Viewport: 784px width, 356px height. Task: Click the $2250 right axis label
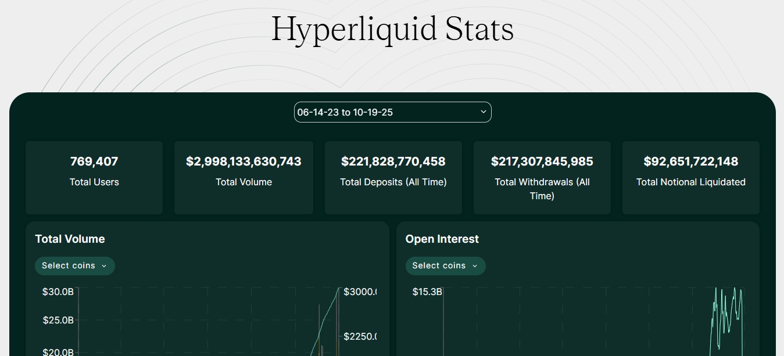point(360,336)
